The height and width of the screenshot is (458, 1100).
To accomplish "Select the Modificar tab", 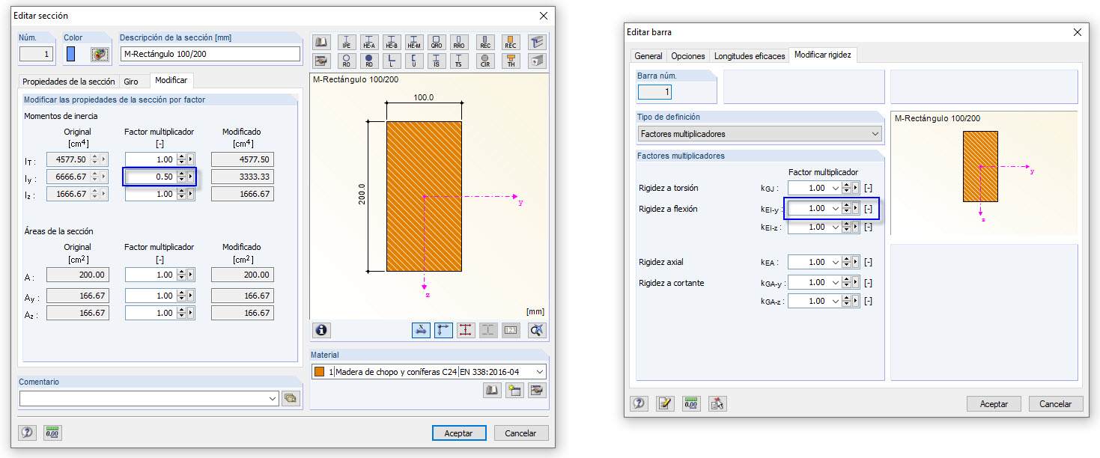I will coord(171,80).
